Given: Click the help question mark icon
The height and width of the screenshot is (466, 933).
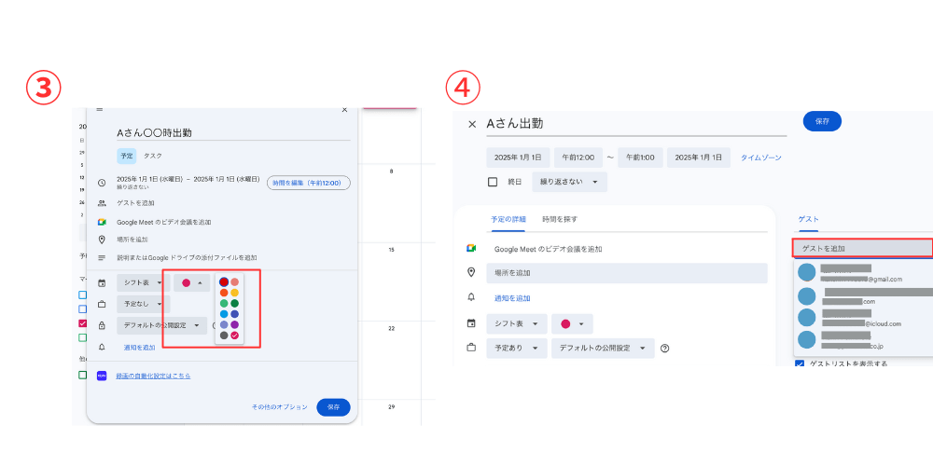Looking at the screenshot, I should click(664, 349).
